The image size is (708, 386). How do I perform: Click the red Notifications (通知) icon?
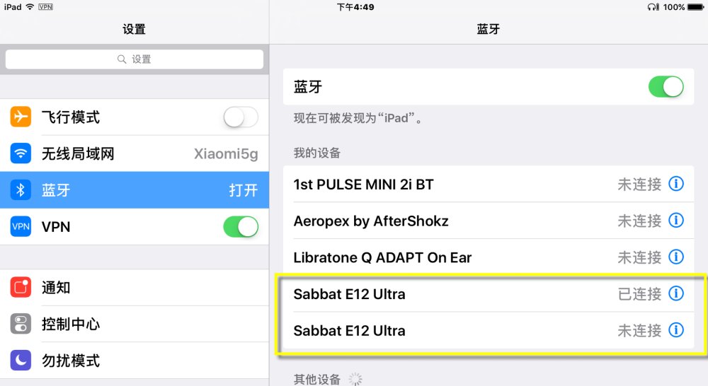tap(21, 288)
